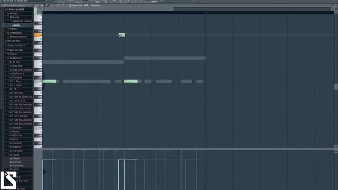This screenshot has width=338, height=190.
Task: Click the keyboard icon beside Piano roll title
Action: [x=70, y=5]
